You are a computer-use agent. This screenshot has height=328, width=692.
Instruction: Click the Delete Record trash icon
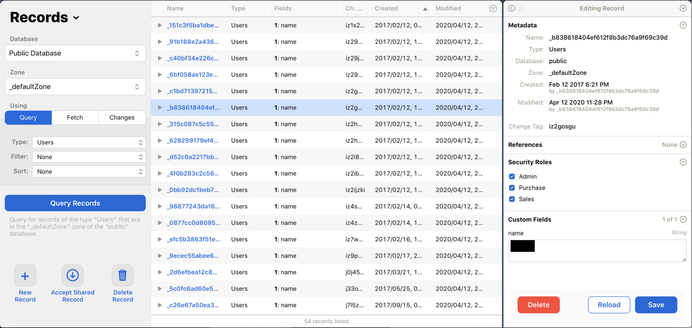pyautogui.click(x=123, y=276)
